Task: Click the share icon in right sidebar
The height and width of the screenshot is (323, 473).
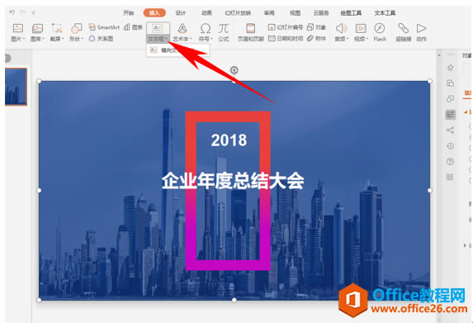Action: [x=450, y=130]
